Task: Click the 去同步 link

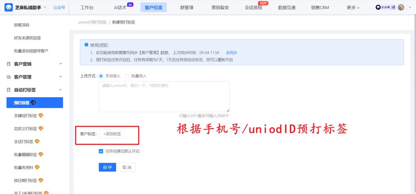Action: 231,53
